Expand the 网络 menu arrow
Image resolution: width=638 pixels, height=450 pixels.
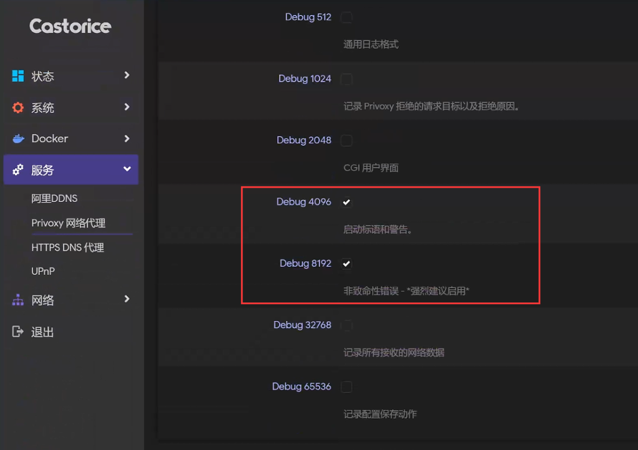[x=126, y=299]
